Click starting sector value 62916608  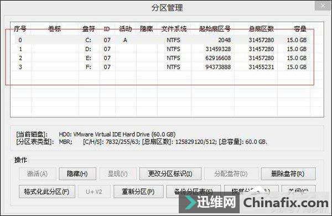pos(219,58)
